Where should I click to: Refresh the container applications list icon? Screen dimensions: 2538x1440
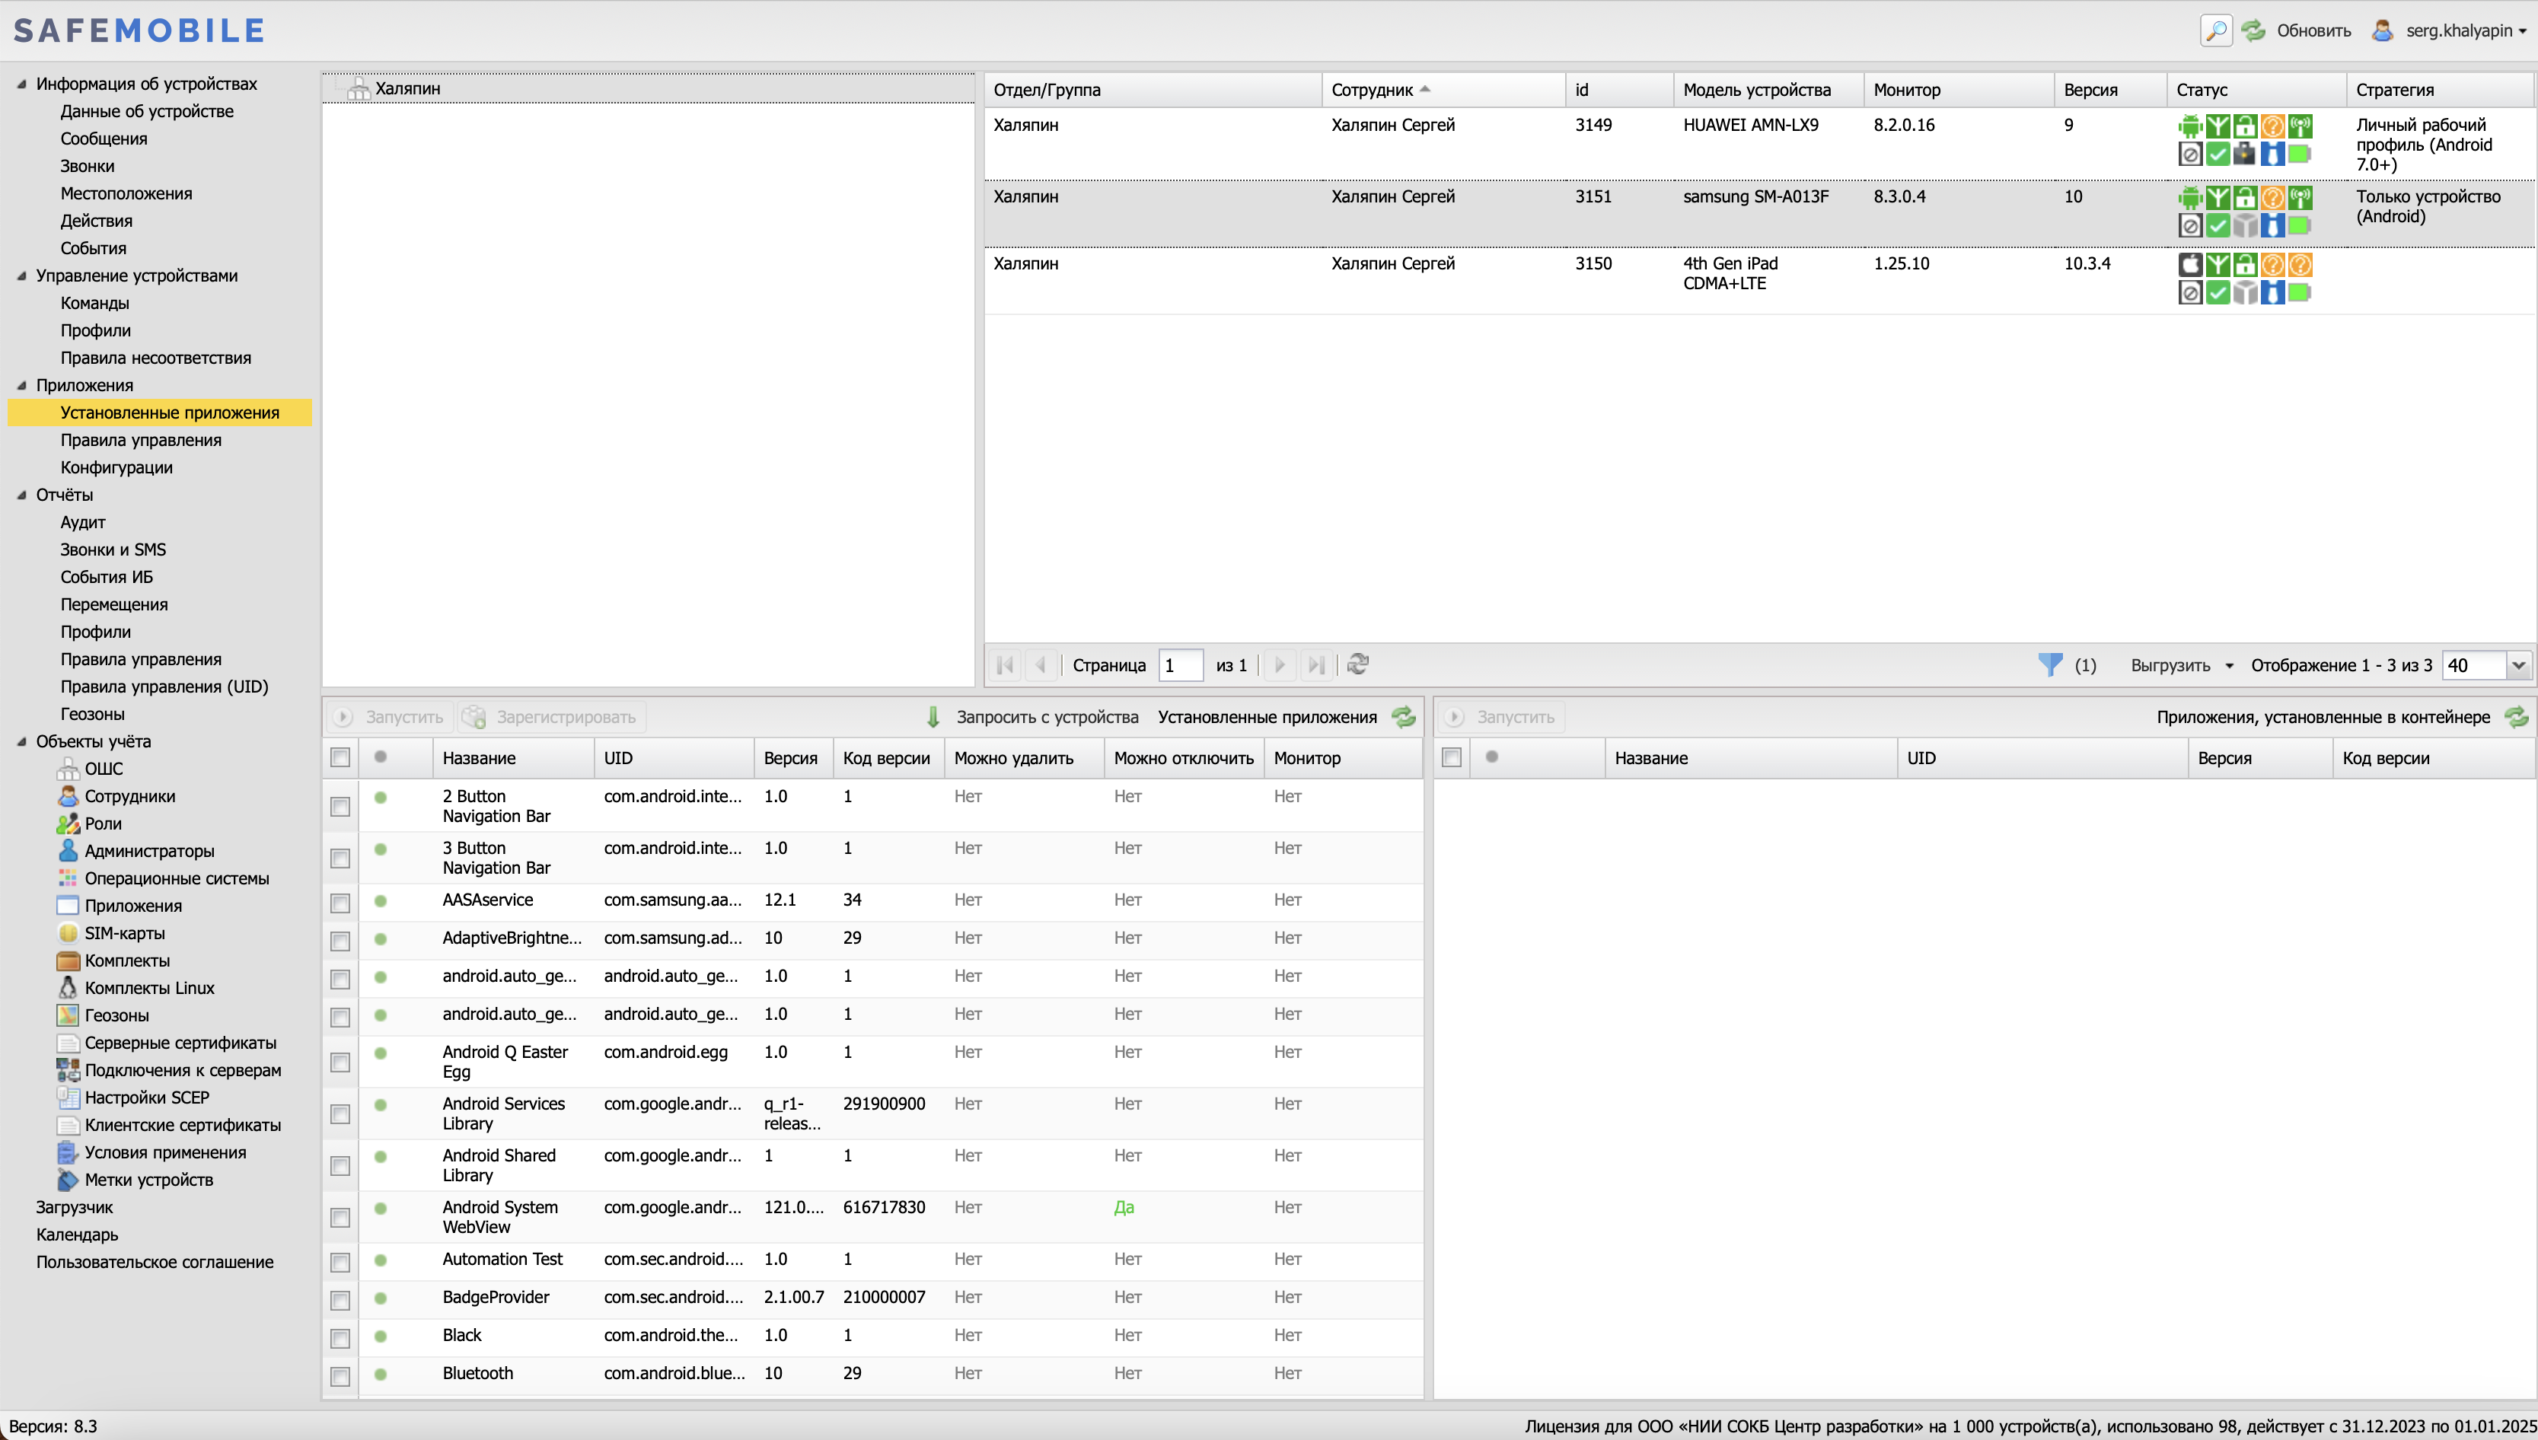pos(2516,717)
